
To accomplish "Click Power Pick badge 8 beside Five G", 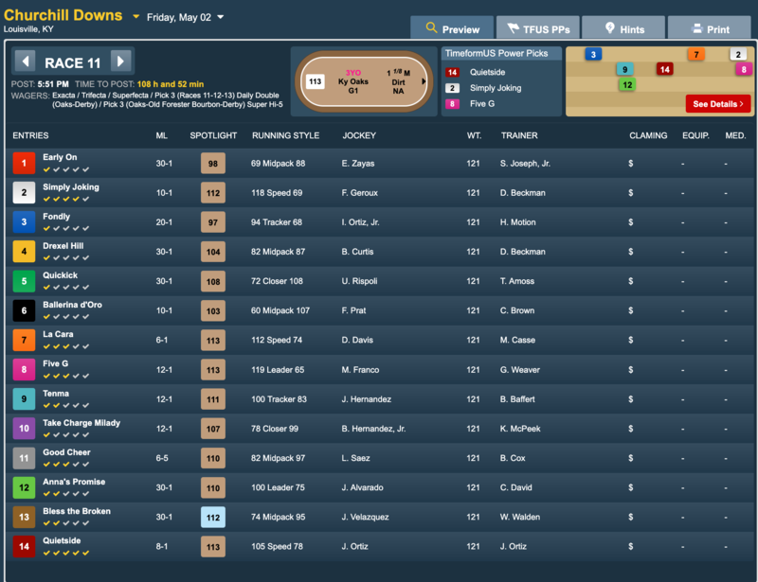I will coord(452,104).
